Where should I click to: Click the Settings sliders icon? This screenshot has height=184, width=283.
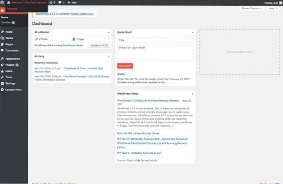[x=2, y=83]
